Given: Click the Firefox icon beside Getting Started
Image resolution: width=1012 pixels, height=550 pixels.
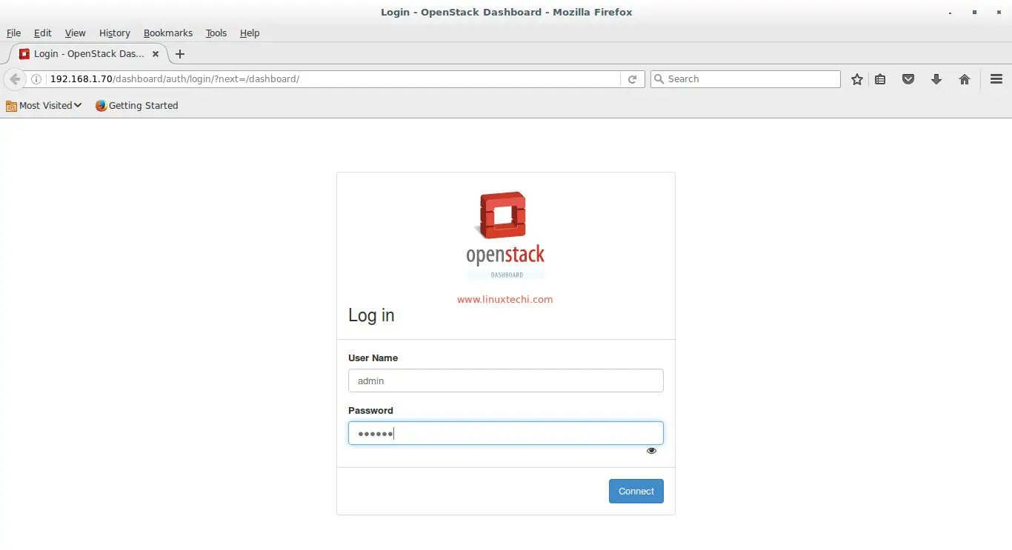Looking at the screenshot, I should point(101,106).
